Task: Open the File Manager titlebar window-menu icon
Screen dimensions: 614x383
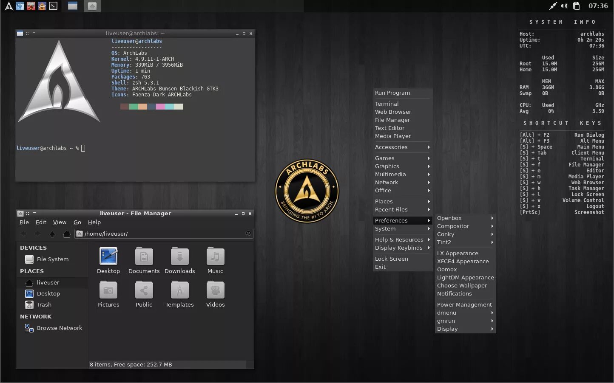Action: click(20, 213)
